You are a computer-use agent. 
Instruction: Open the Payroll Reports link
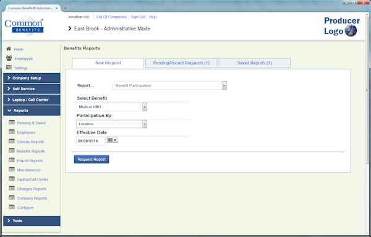30,160
